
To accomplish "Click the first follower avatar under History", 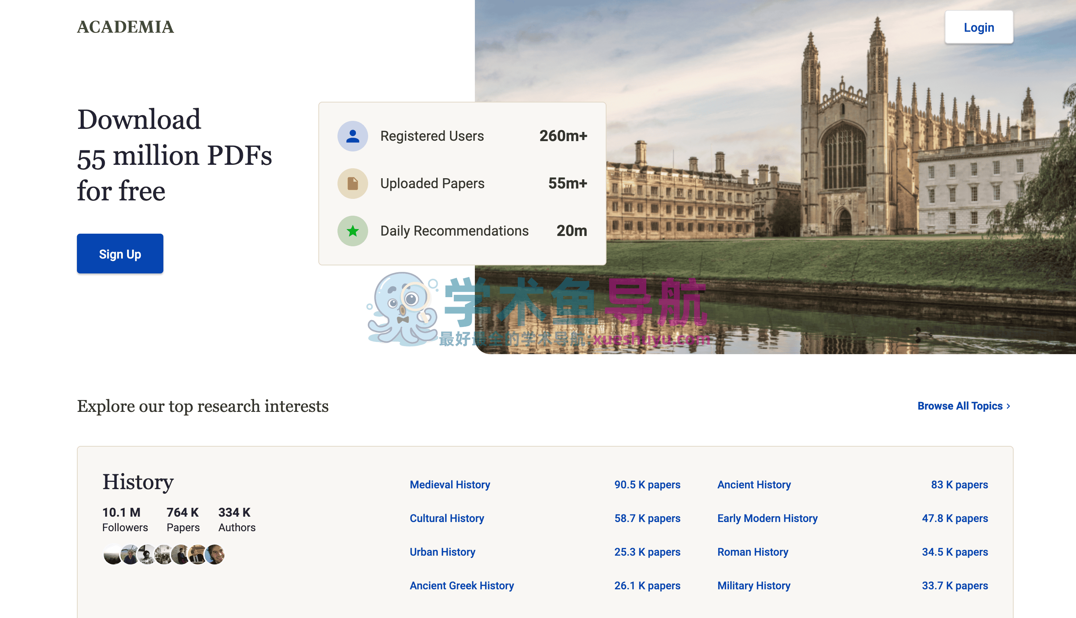I will point(112,555).
